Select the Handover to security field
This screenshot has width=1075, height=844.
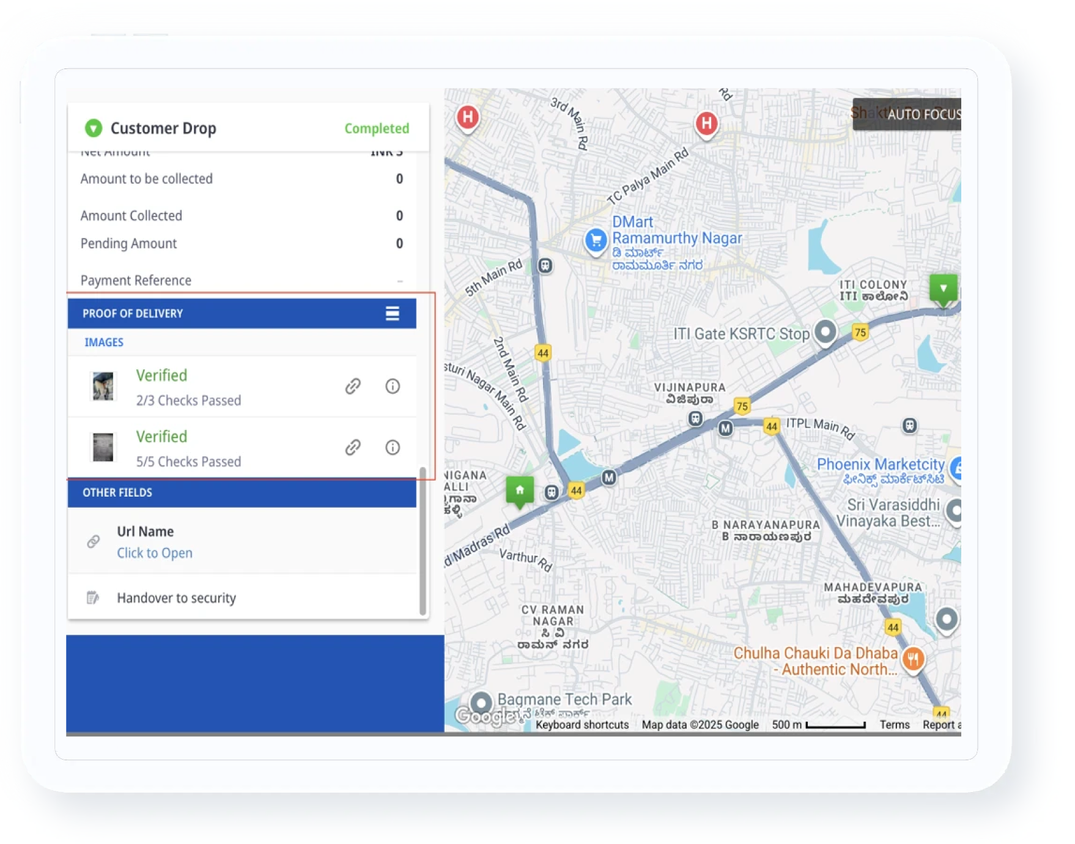176,598
